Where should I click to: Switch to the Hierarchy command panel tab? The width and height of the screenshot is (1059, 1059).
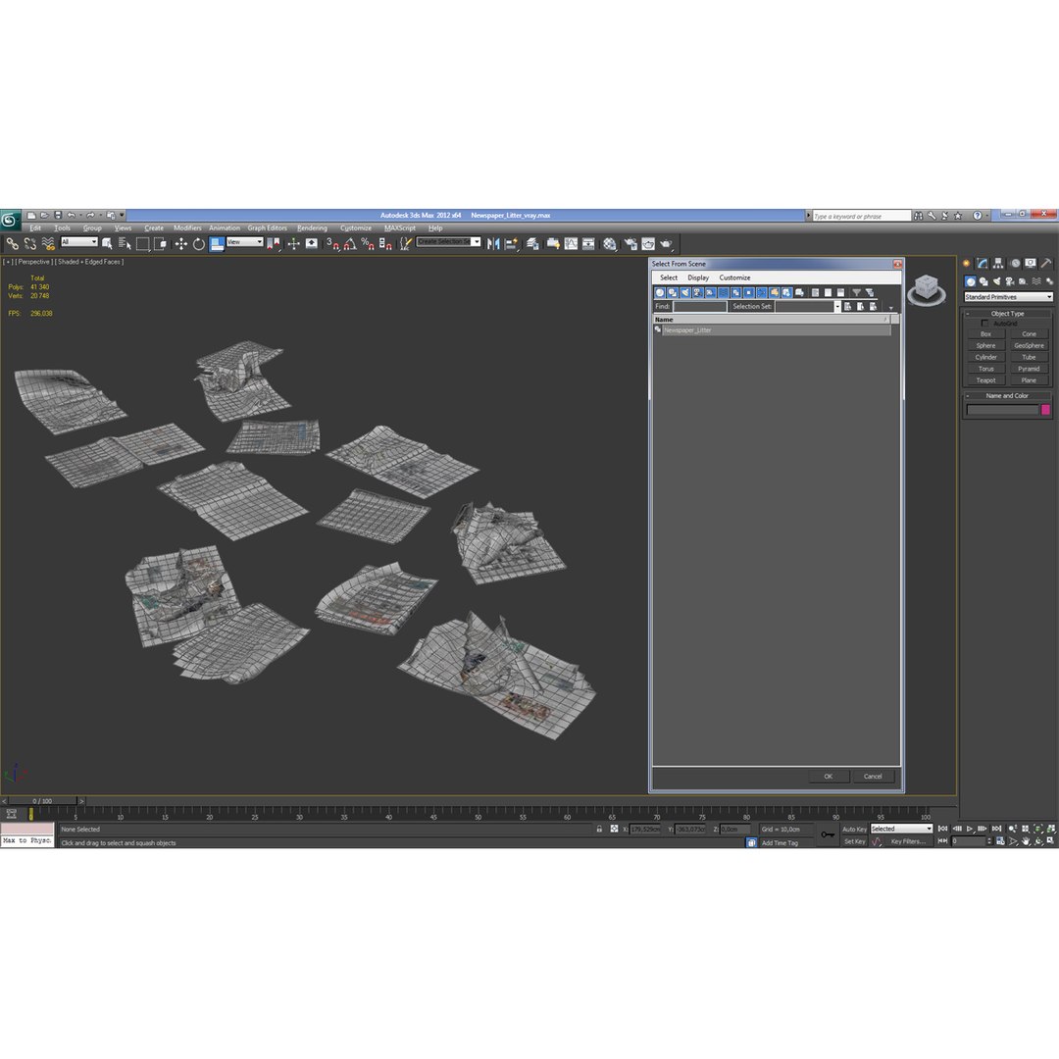[998, 264]
